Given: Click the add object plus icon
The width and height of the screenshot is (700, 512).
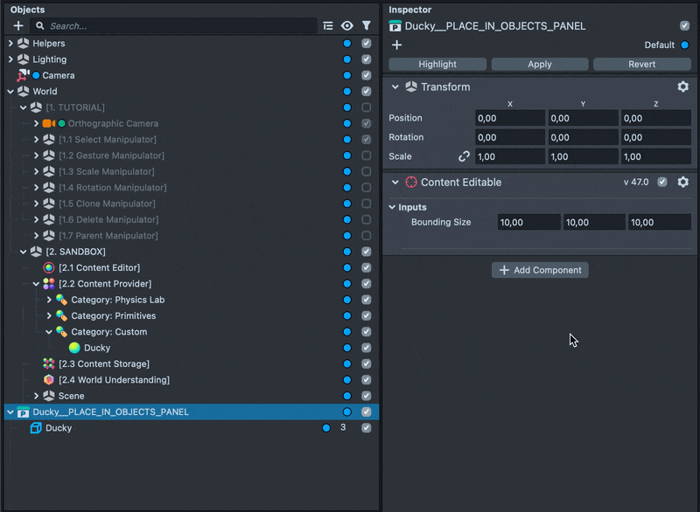Looking at the screenshot, I should [18, 26].
